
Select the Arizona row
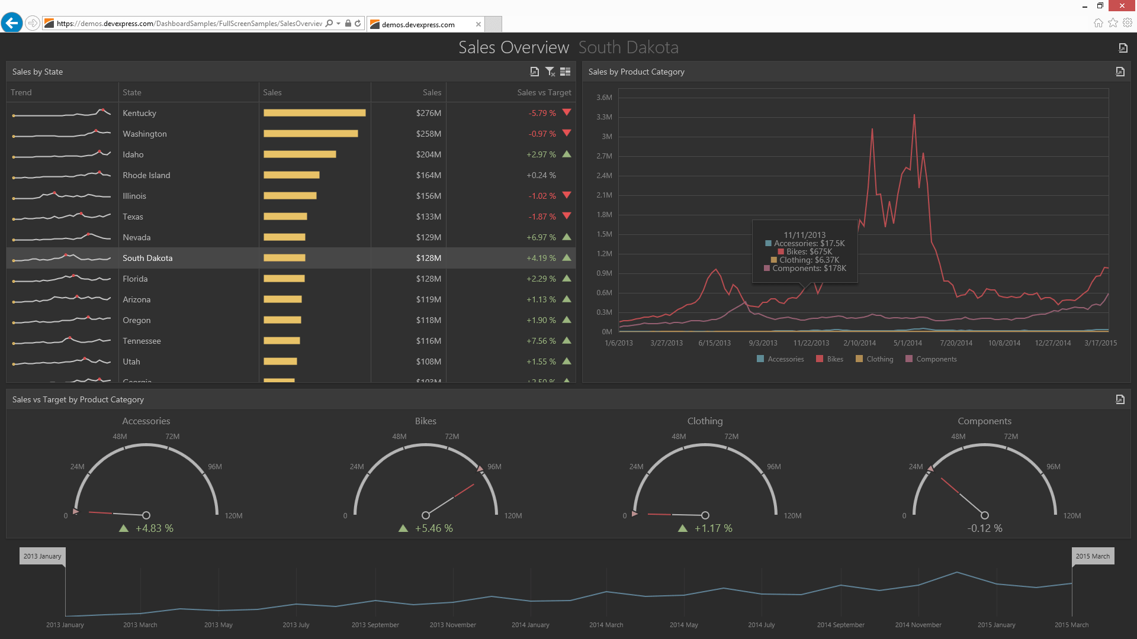click(291, 299)
